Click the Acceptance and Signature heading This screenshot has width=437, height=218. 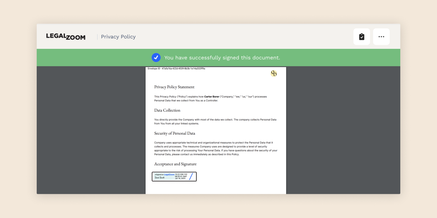click(x=175, y=164)
